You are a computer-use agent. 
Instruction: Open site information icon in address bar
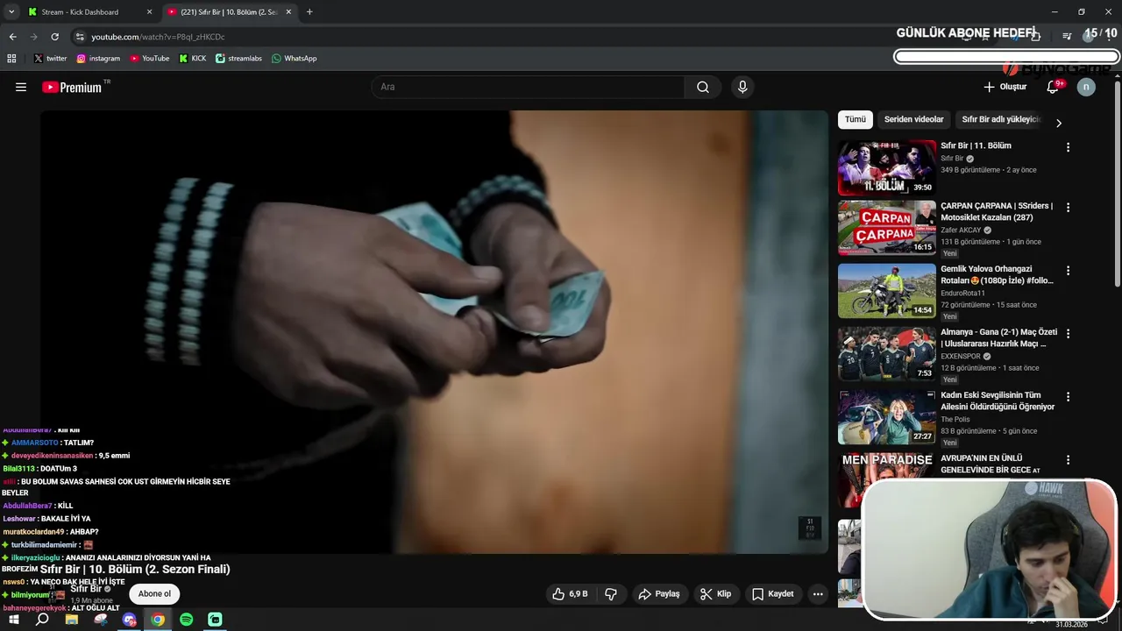[x=80, y=37]
